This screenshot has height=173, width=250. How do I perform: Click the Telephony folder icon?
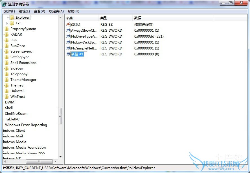click(x=6, y=74)
